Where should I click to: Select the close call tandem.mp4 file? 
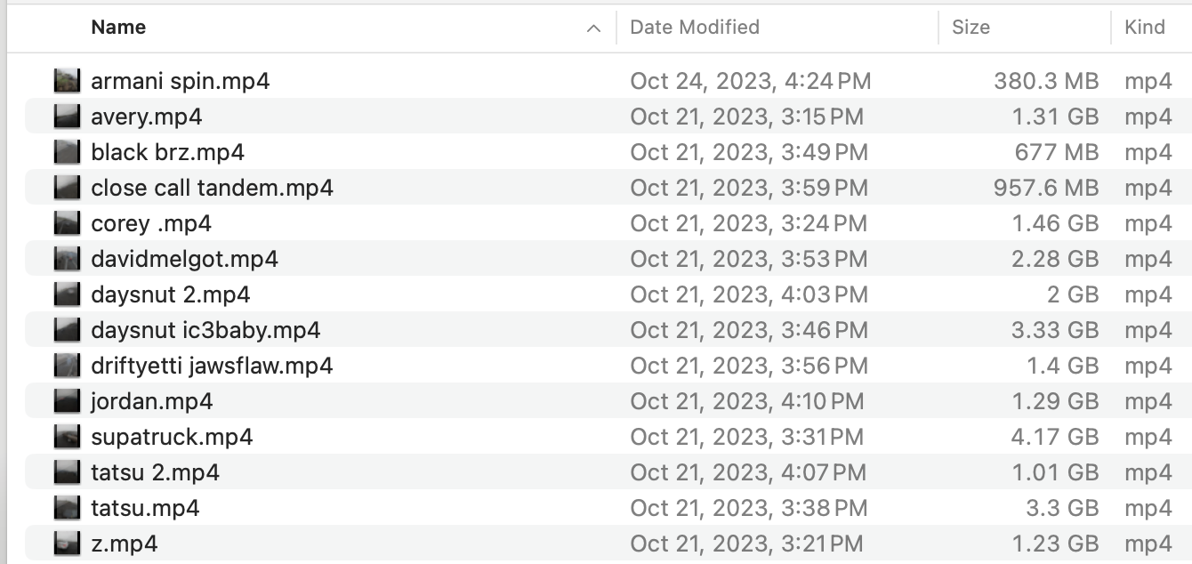(212, 188)
